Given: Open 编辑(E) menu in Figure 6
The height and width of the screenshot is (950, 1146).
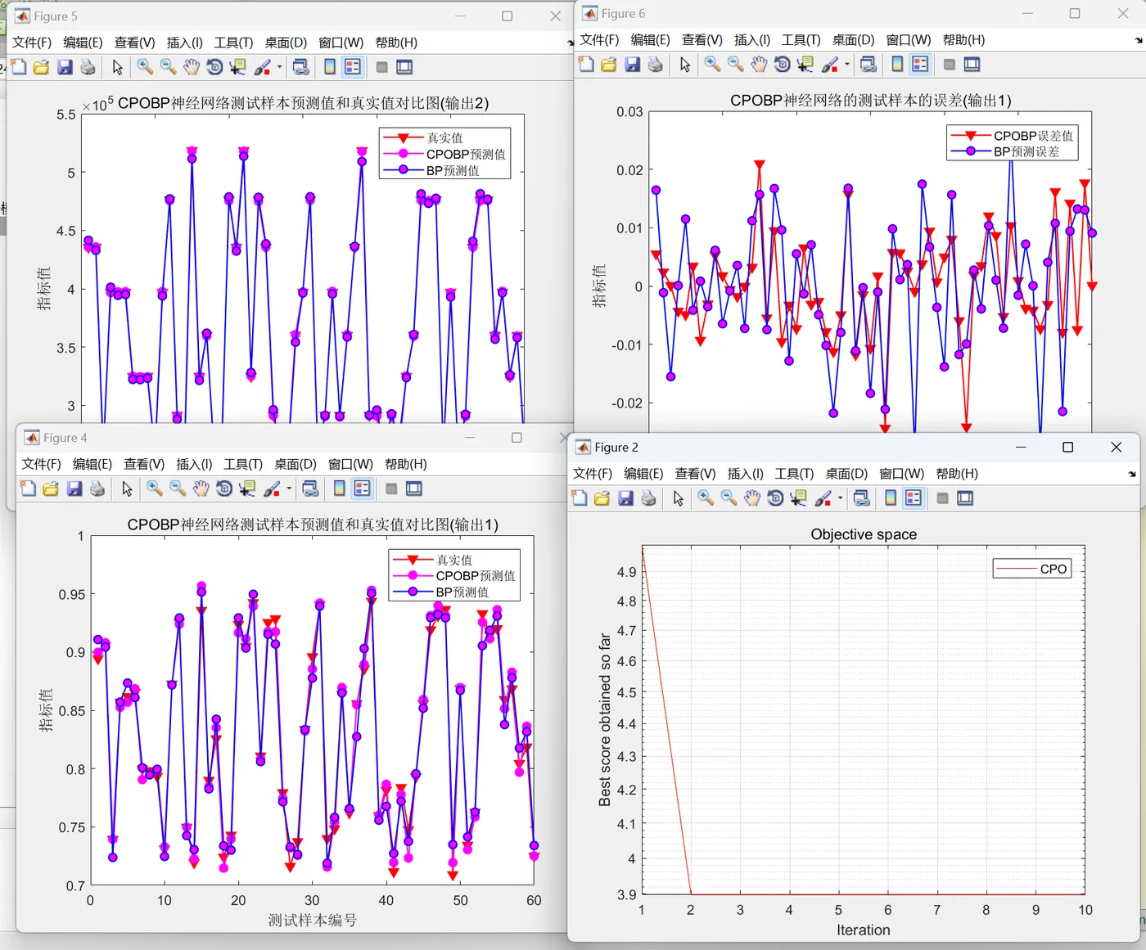Looking at the screenshot, I should (650, 39).
